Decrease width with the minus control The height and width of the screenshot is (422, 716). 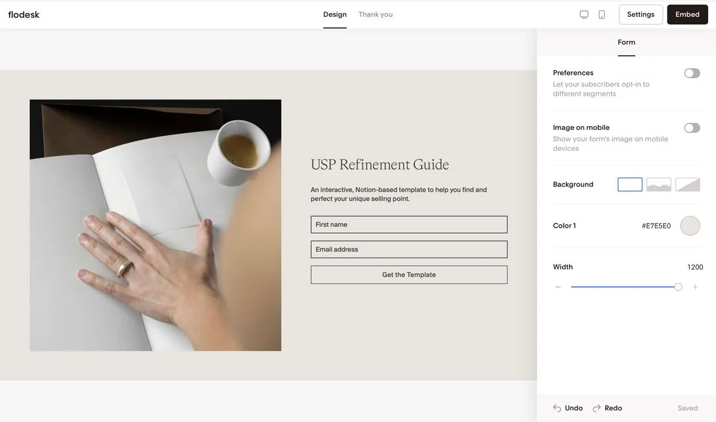(557, 285)
